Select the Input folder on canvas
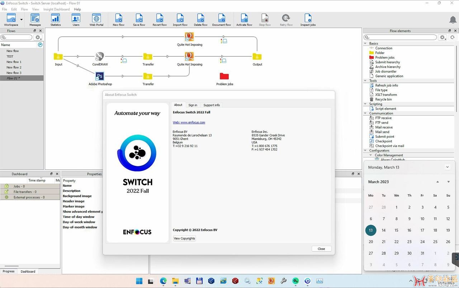The height and width of the screenshot is (288, 459). pyautogui.click(x=58, y=56)
